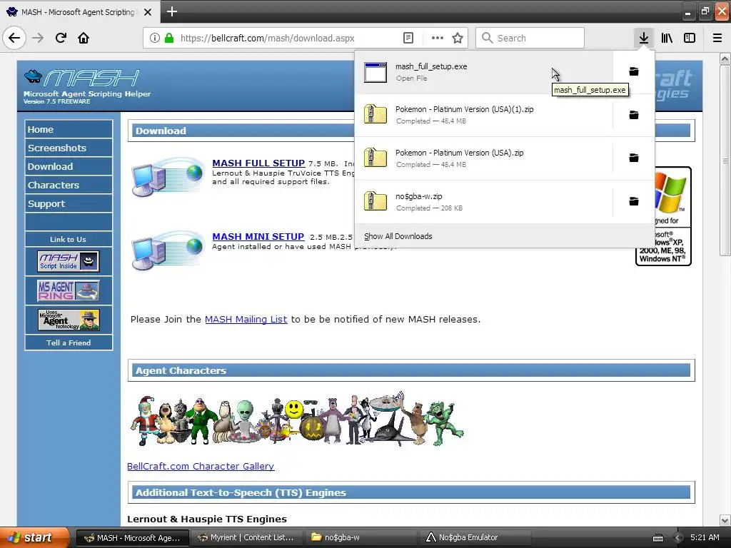Click the Uses Microsoft Agent Technology badge
This screenshot has height=548, width=731.
click(69, 320)
